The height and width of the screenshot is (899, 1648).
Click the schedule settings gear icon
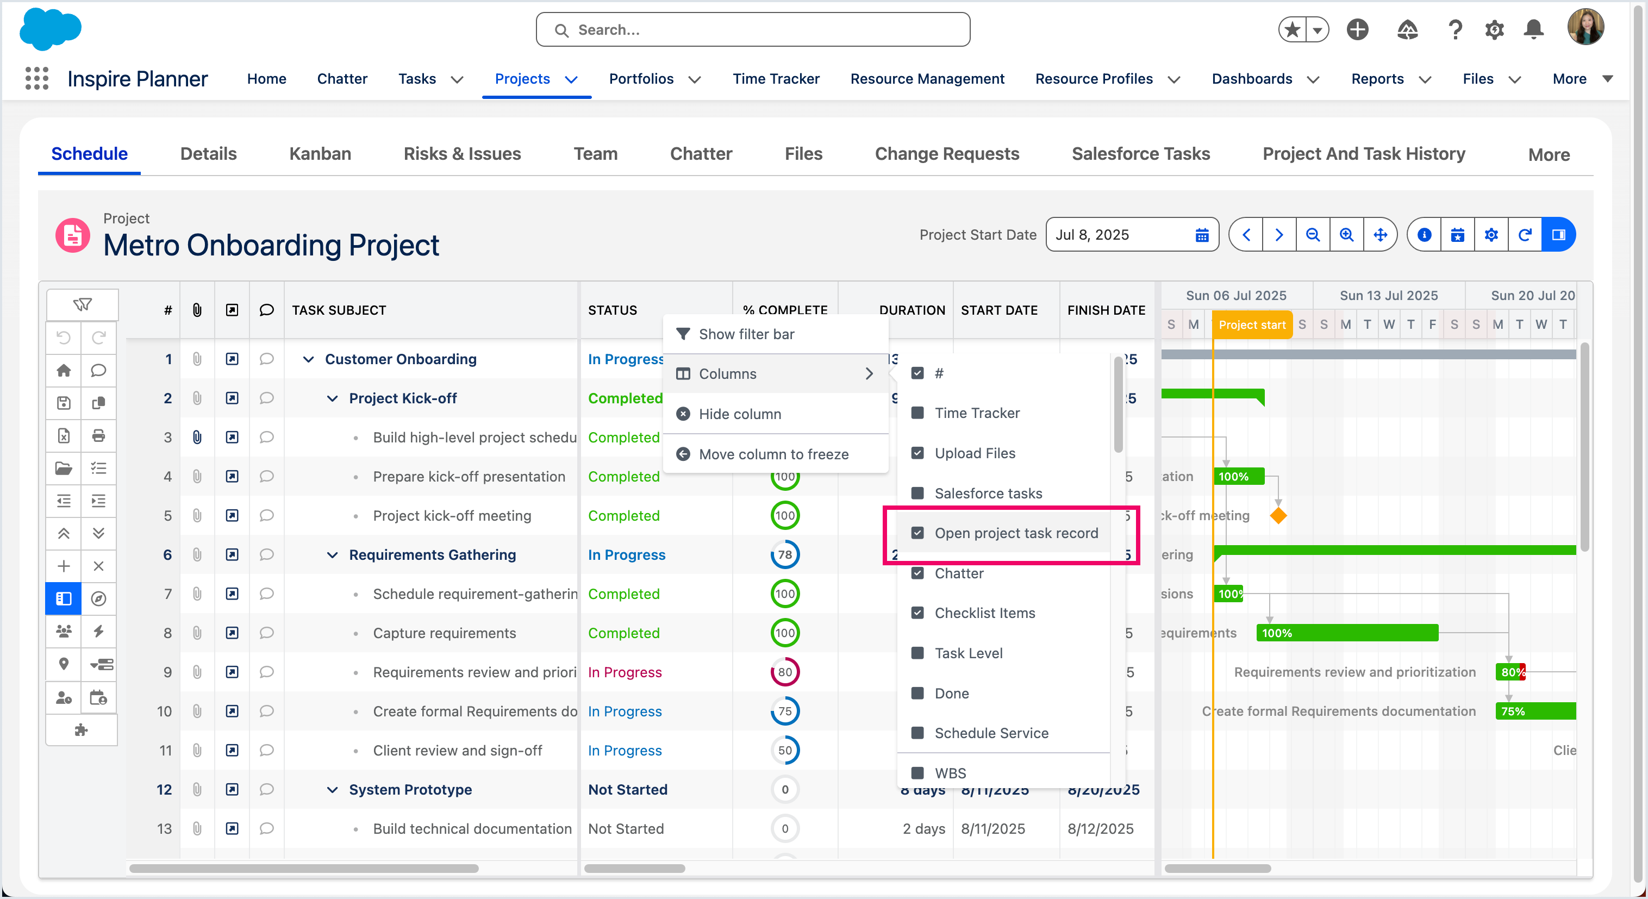click(x=1491, y=235)
